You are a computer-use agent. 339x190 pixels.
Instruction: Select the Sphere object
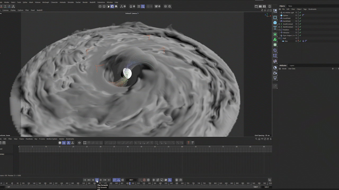pos(285,16)
